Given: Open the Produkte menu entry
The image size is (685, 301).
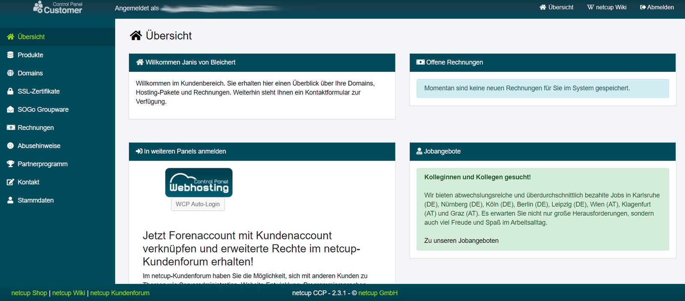Looking at the screenshot, I should click(x=57, y=55).
